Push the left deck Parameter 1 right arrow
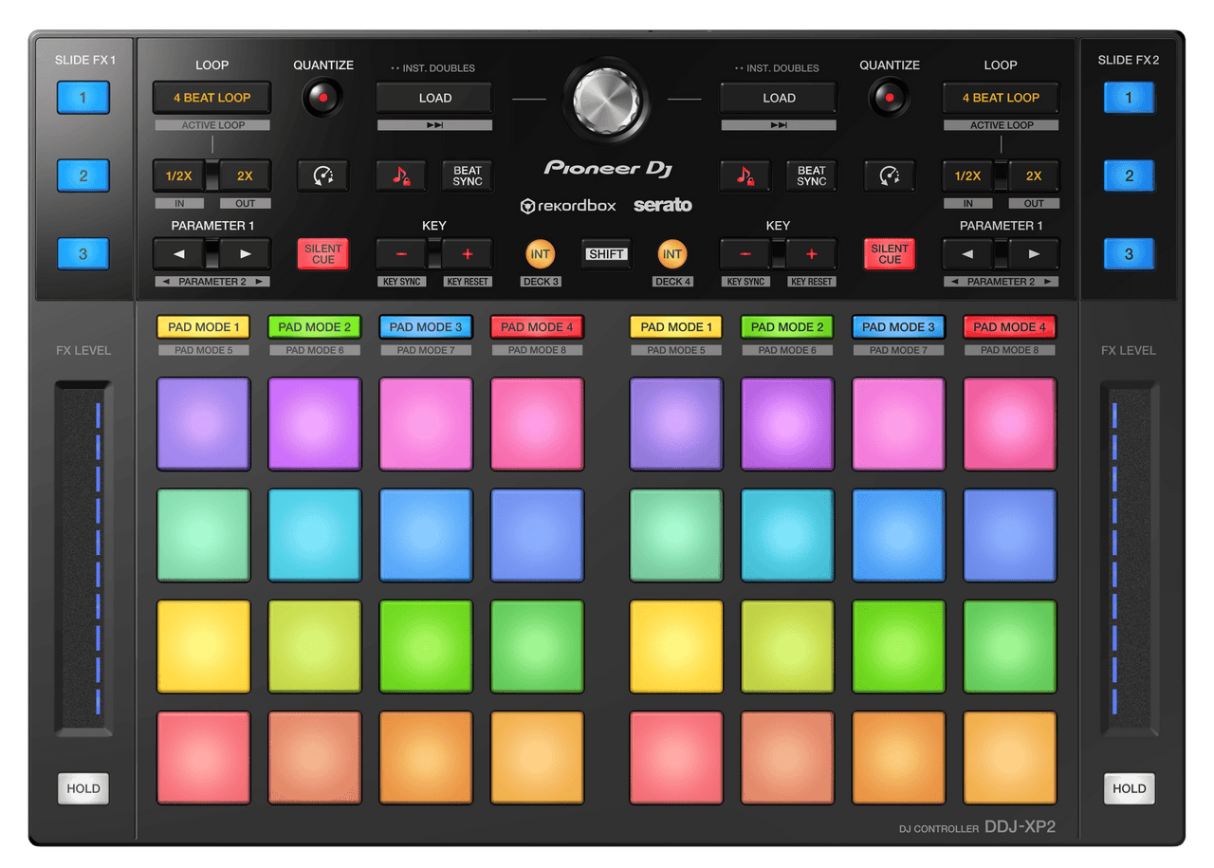The width and height of the screenshot is (1214, 868). pos(245,254)
